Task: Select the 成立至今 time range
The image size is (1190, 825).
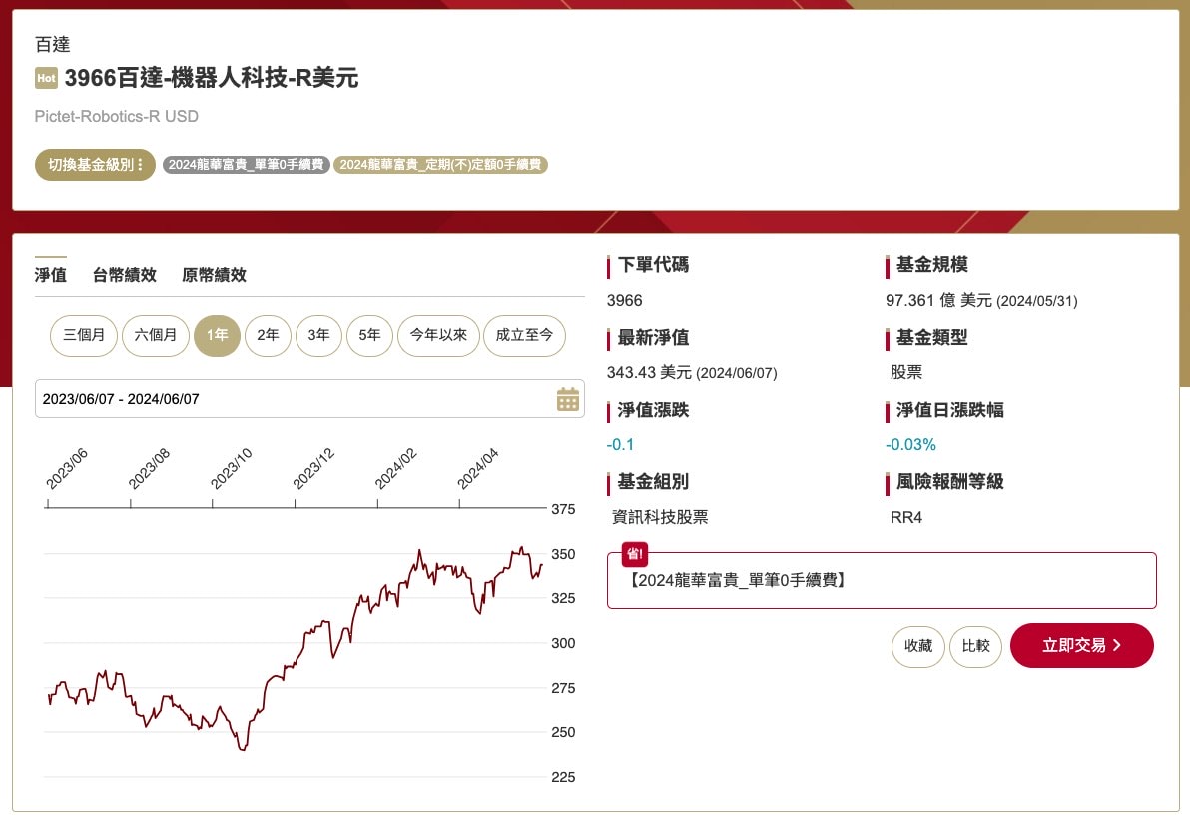Action: click(524, 335)
